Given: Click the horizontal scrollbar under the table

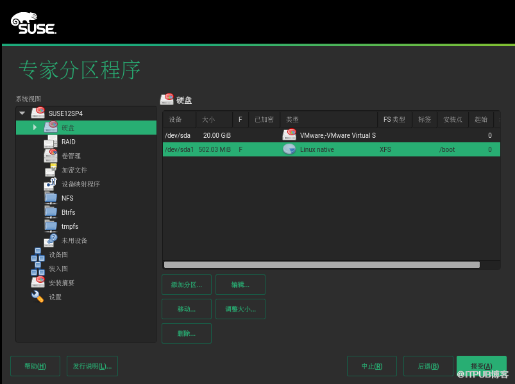Looking at the screenshot, I should [x=322, y=265].
